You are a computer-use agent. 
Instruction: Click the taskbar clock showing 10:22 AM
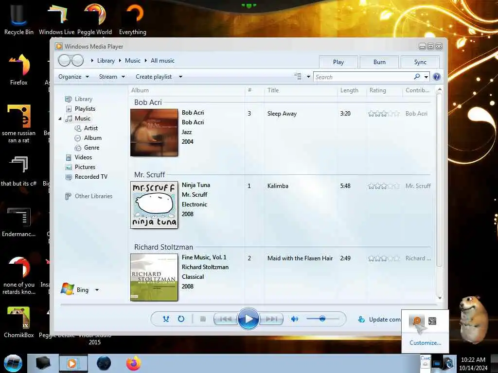pyautogui.click(x=473, y=363)
